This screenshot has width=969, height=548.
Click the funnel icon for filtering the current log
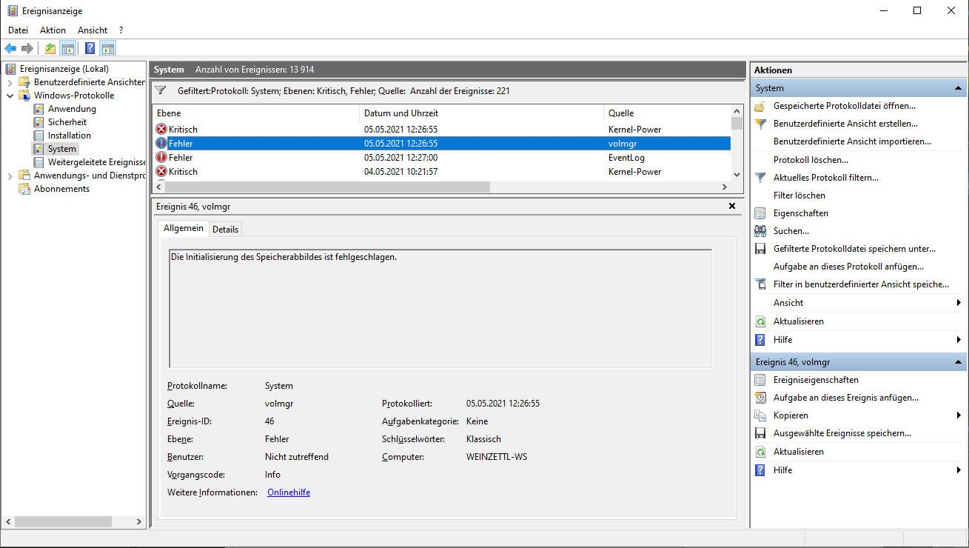click(x=760, y=178)
